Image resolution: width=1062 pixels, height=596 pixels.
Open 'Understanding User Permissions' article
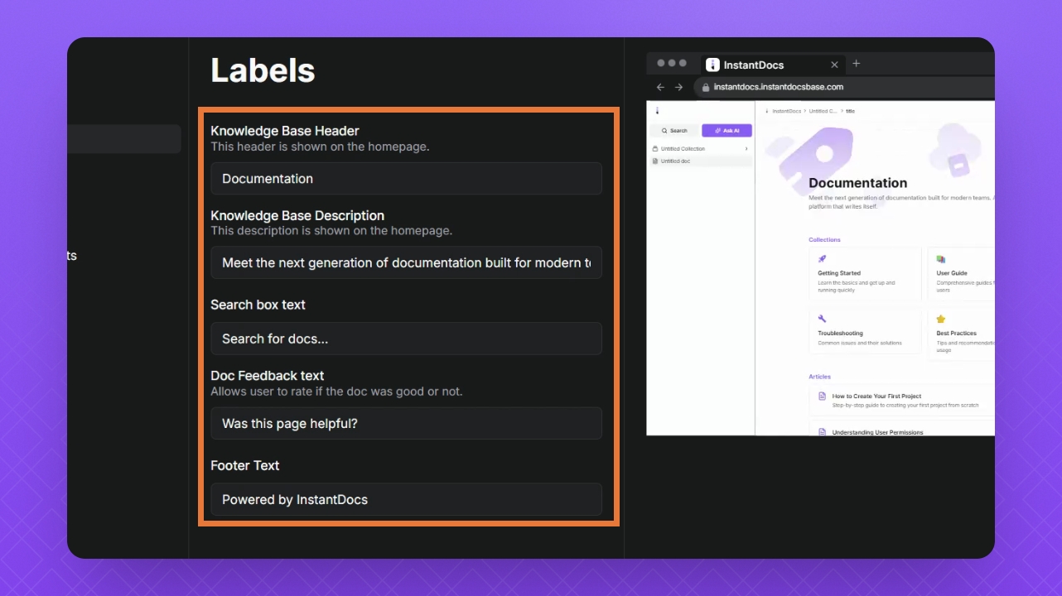click(x=901, y=429)
